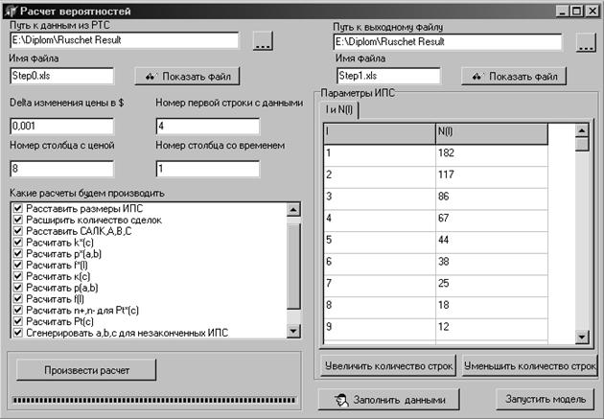The height and width of the screenshot is (419, 604).
Task: Click the N(I) table scroll-down arrow
Action: (x=582, y=337)
